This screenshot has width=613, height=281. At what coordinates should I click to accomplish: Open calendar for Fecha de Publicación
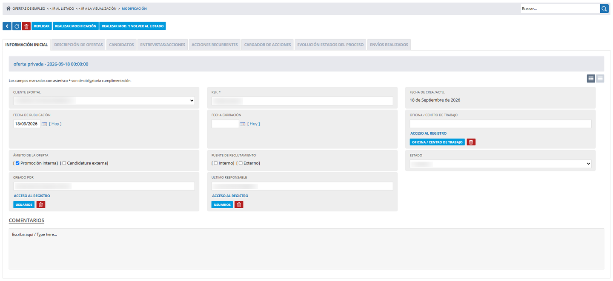coord(44,124)
